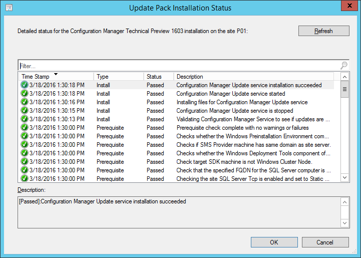Screen dimensions: 361x258
Task: Click Passed status in 1:30:13 PM row
Action: coord(155,119)
